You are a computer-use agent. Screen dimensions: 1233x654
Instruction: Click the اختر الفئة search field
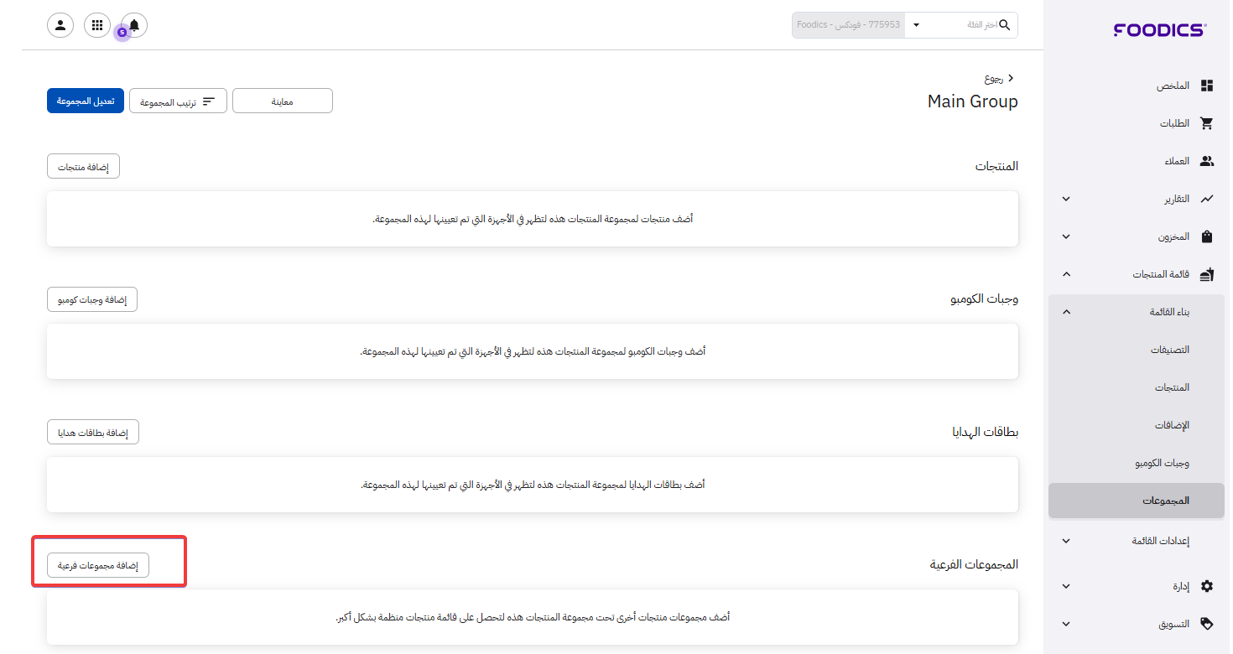(x=965, y=25)
